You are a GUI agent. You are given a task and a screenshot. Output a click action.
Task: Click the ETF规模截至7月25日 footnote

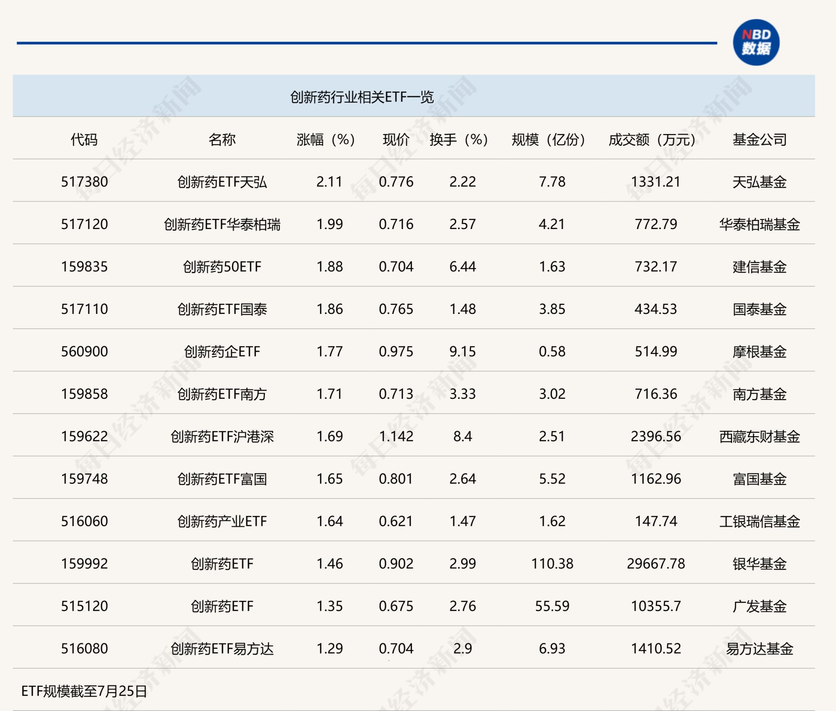84,691
